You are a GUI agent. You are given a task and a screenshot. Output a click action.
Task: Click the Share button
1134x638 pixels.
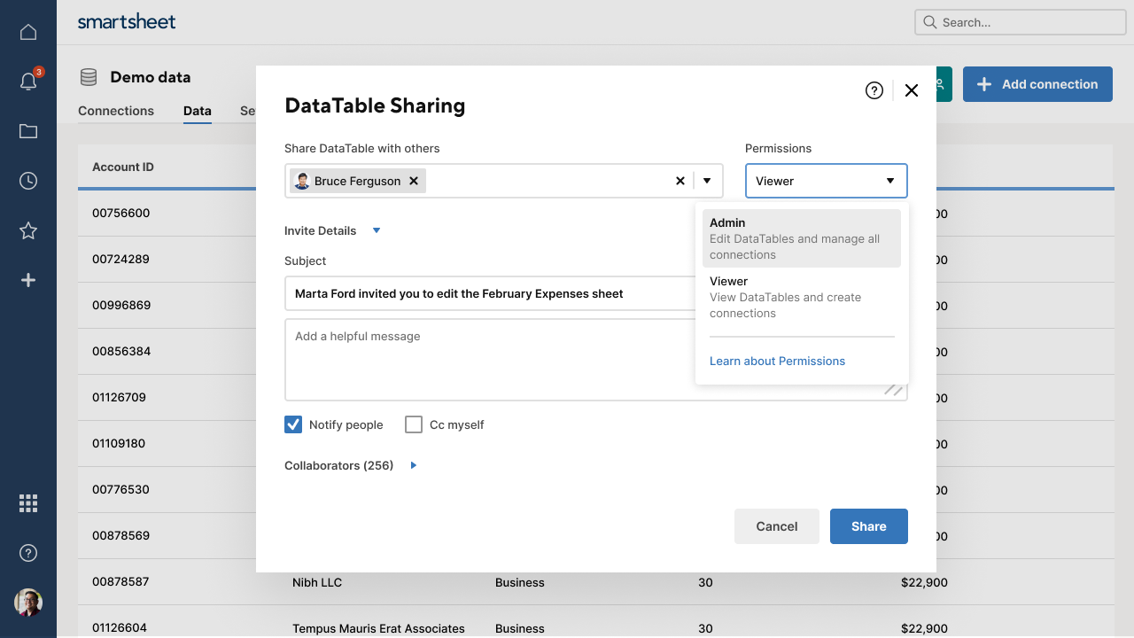pyautogui.click(x=868, y=525)
